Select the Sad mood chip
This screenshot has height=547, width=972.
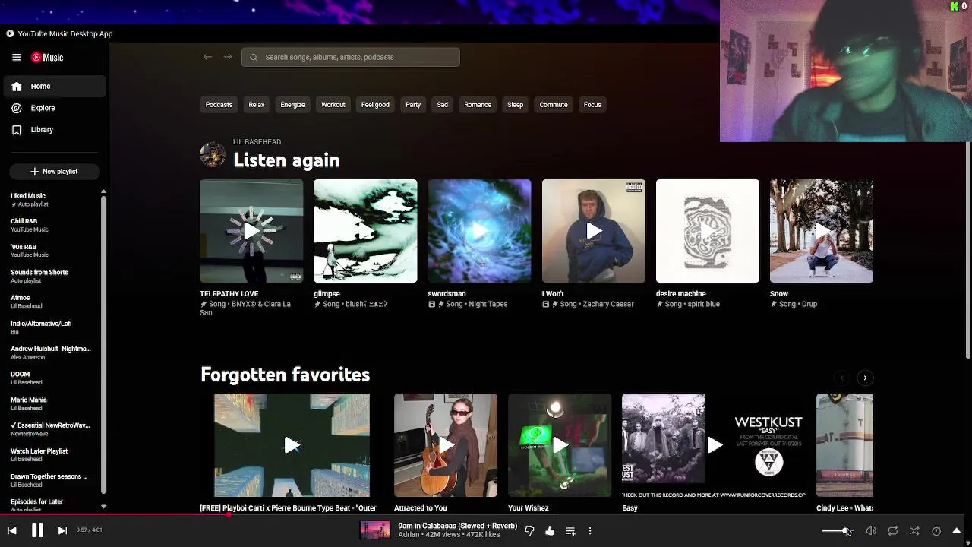coord(442,105)
